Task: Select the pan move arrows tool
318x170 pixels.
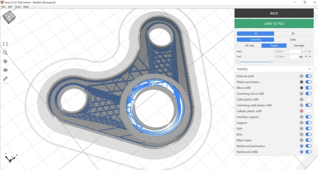Action: tap(5, 61)
